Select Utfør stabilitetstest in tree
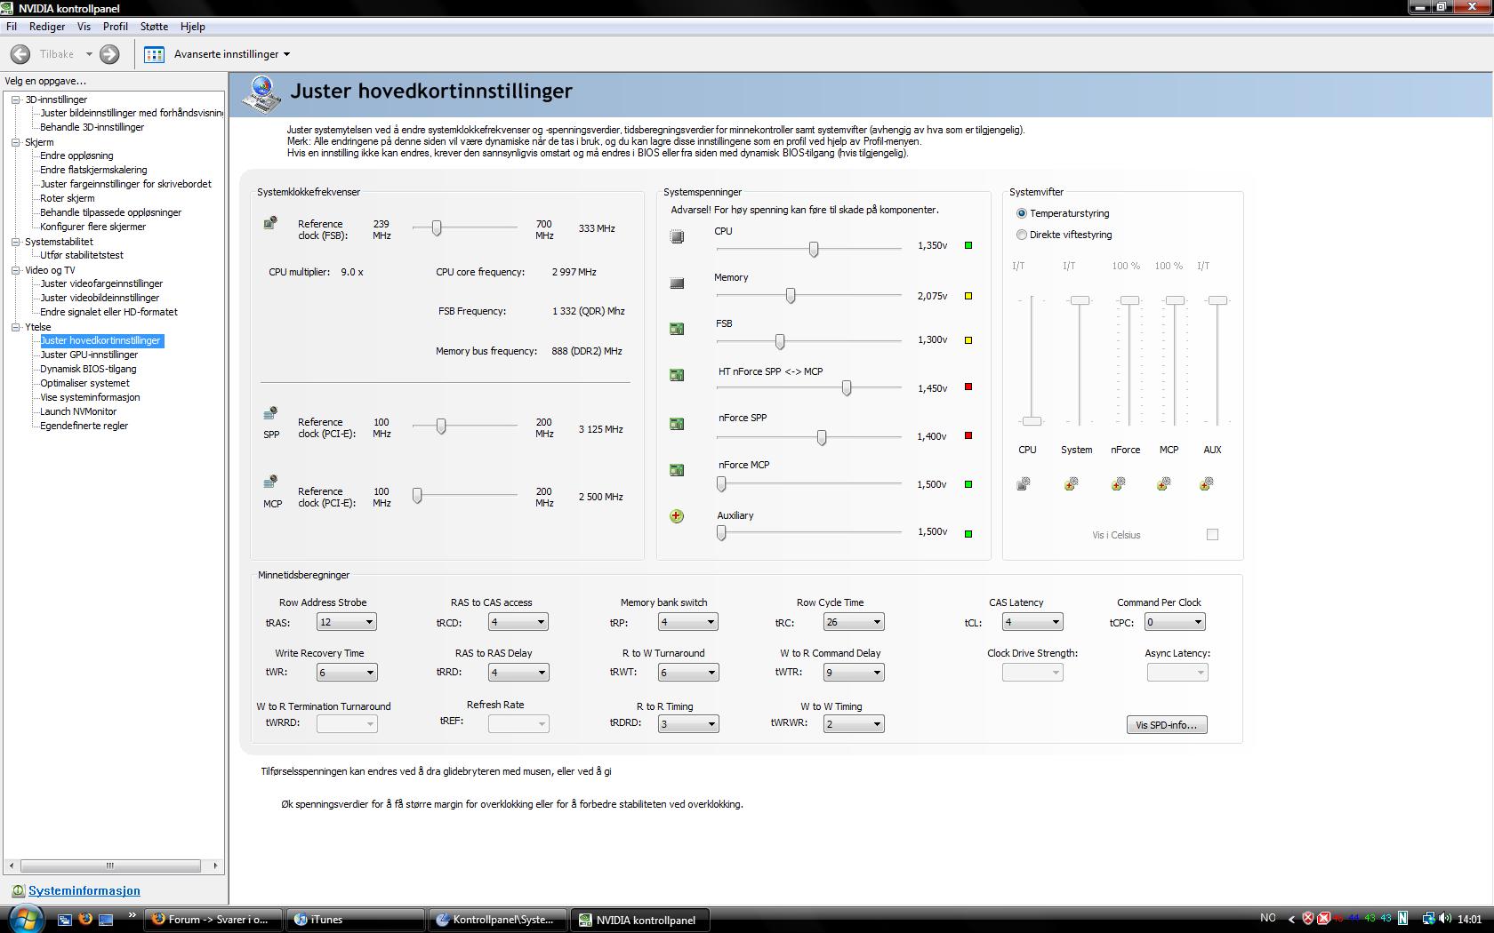The image size is (1494, 933). 82,255
